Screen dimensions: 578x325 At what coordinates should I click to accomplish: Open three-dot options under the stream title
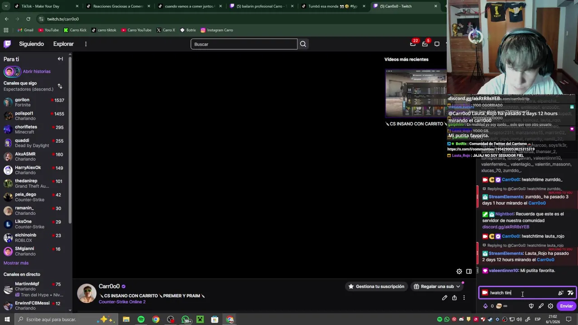[464, 298]
